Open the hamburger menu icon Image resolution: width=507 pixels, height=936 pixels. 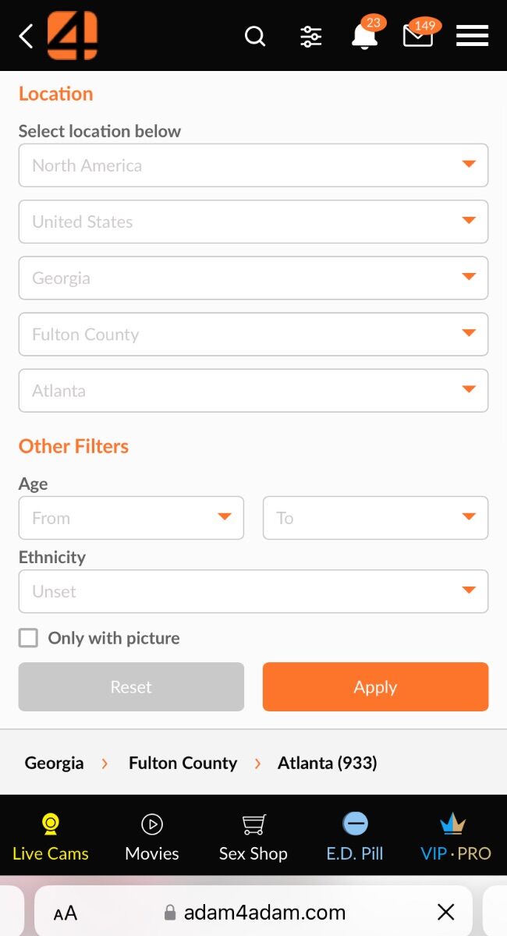472,36
